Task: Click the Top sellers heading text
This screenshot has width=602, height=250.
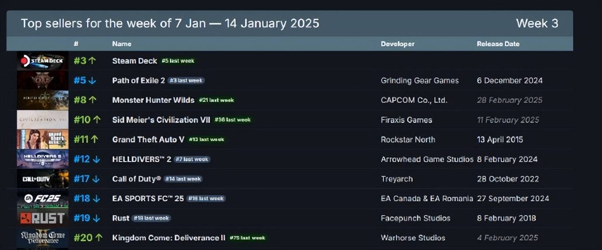Action: pos(170,24)
